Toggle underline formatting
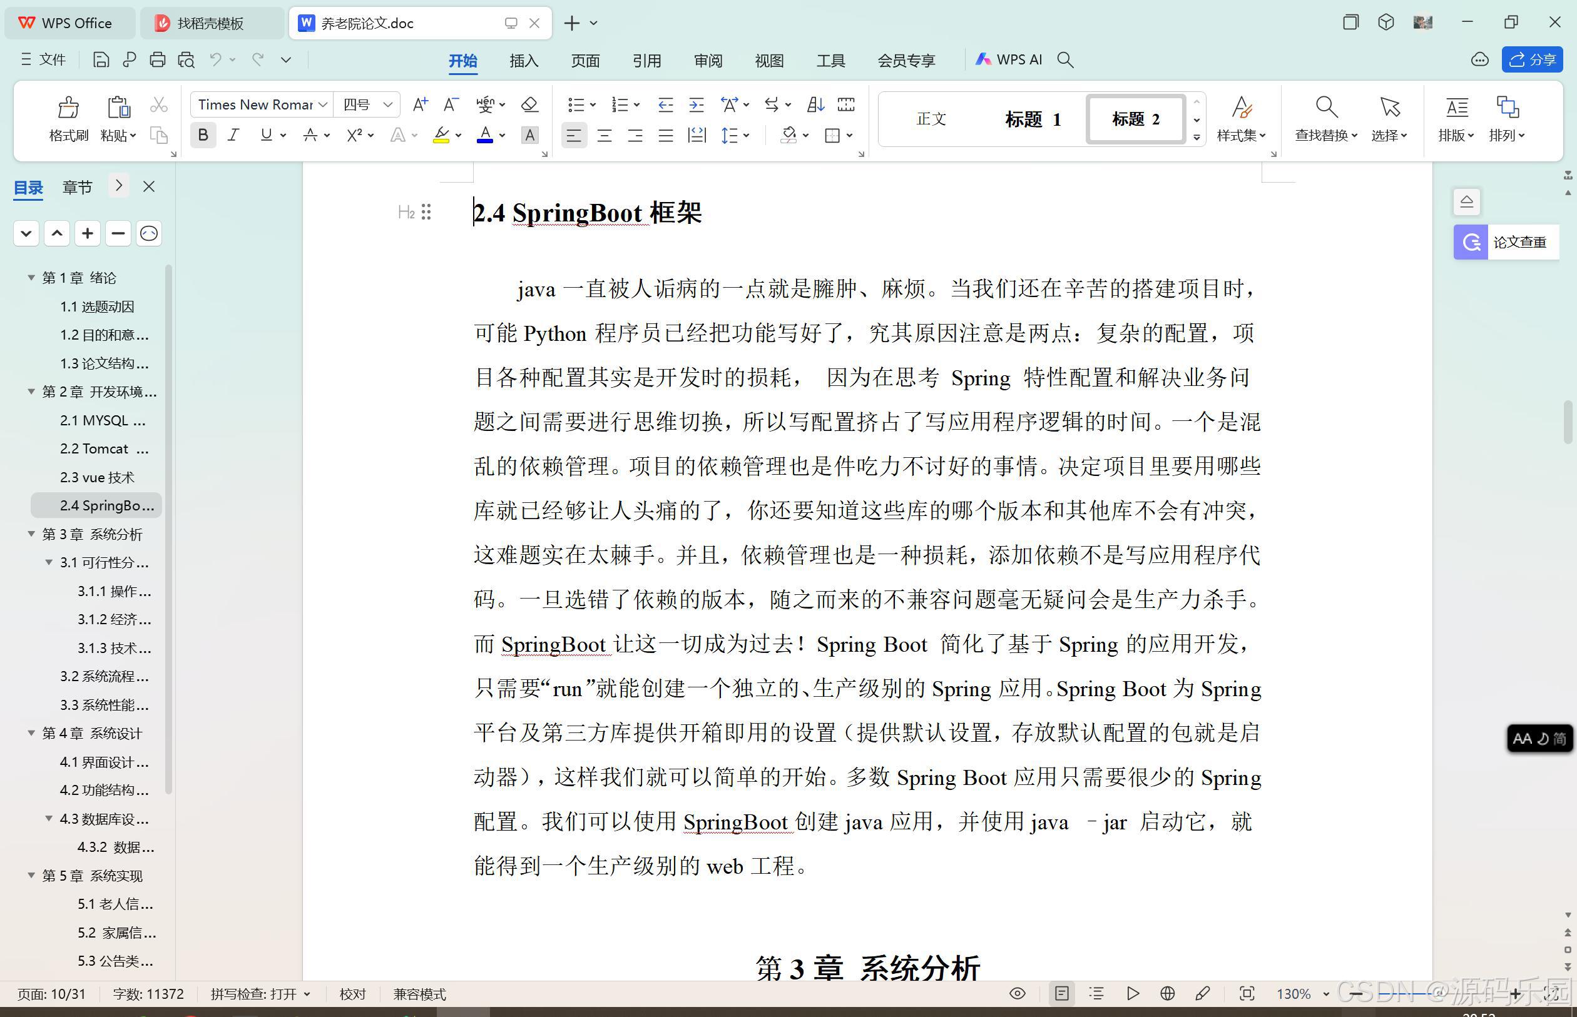Image resolution: width=1577 pixels, height=1017 pixels. [266, 135]
